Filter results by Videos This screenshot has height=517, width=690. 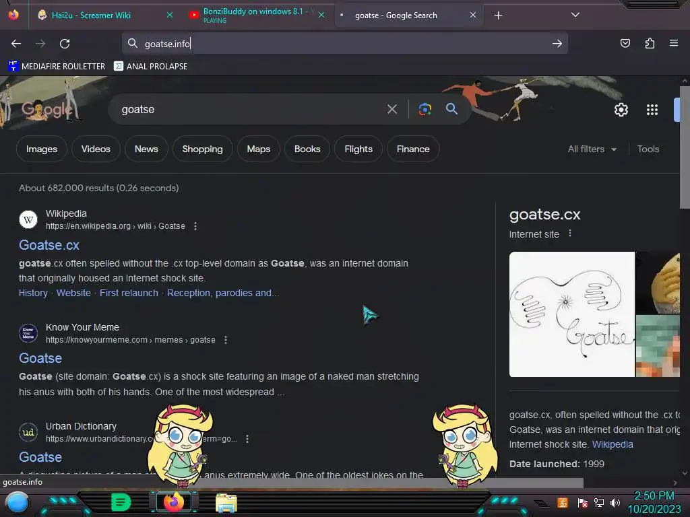click(96, 149)
